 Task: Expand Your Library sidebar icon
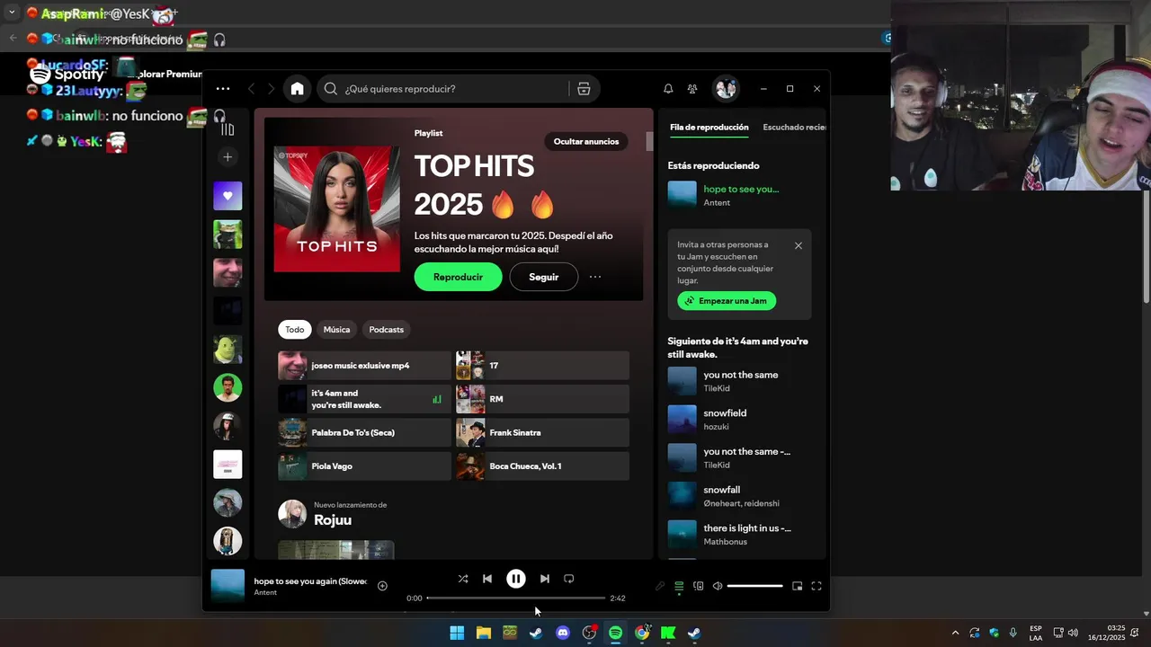(x=228, y=129)
